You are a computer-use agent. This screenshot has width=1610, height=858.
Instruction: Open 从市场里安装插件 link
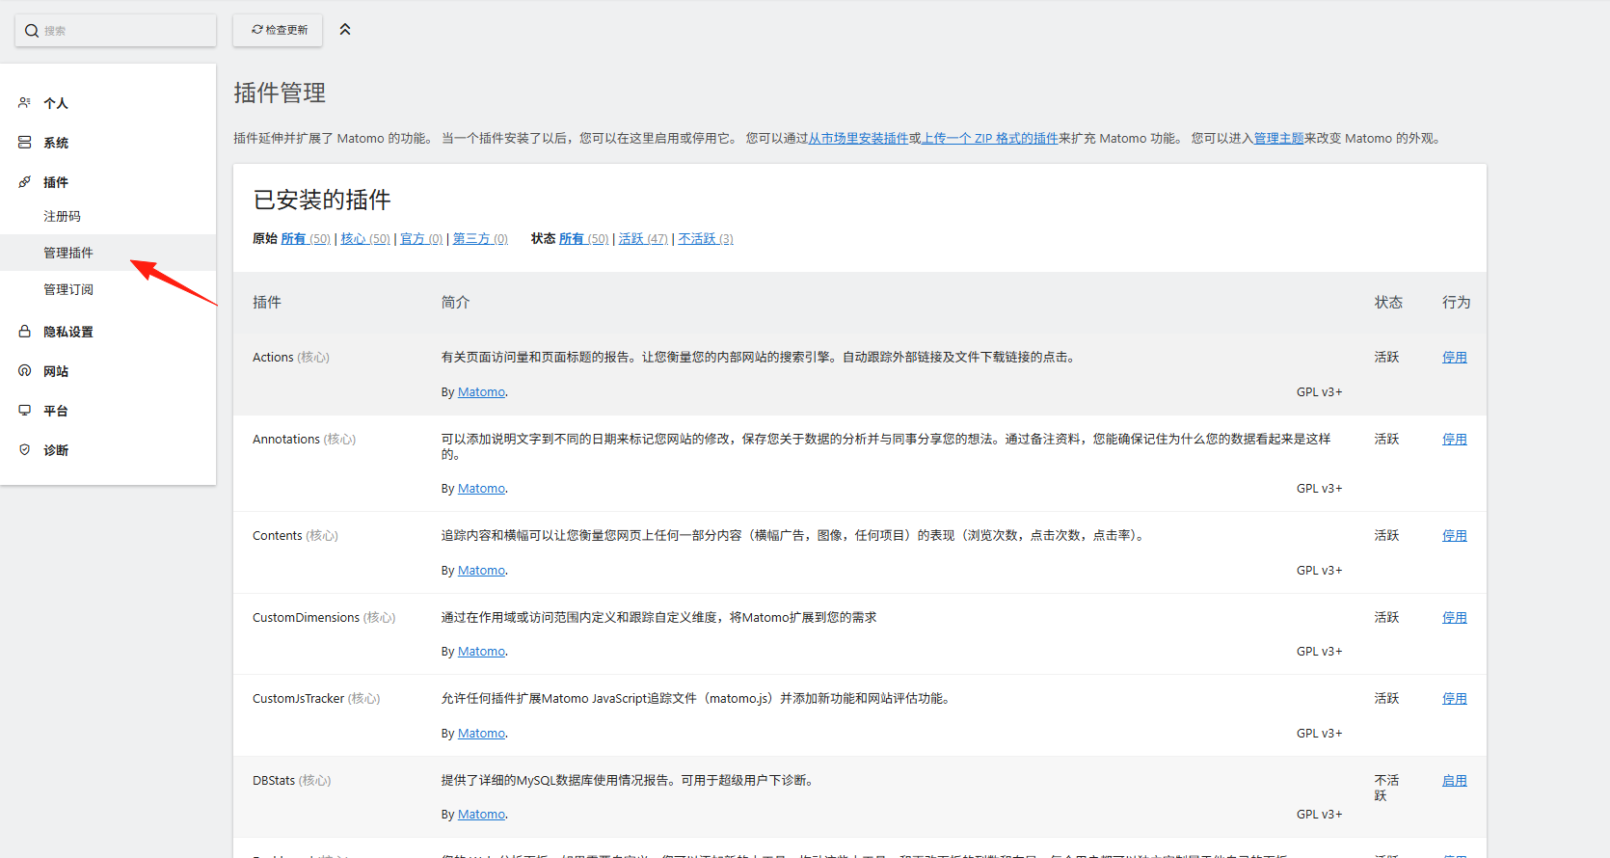[x=858, y=139]
